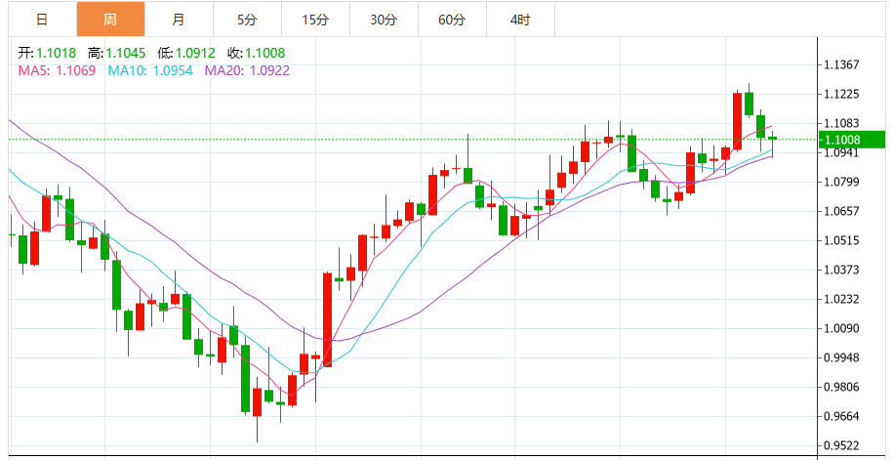This screenshot has width=893, height=460.
Task: Click the 1.1225 price axis label
Action: (842, 94)
